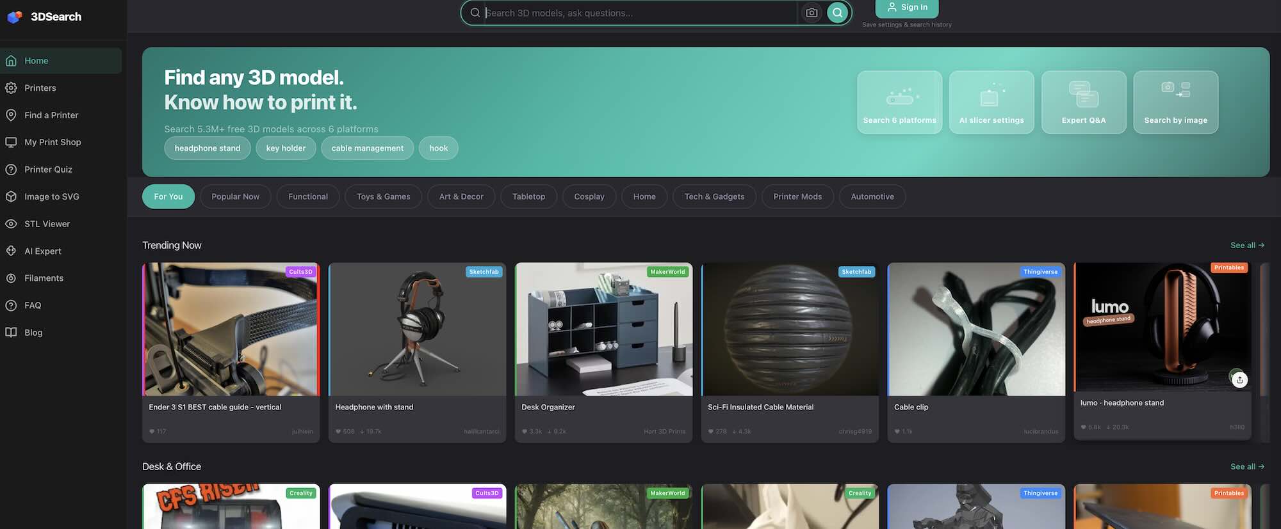The width and height of the screenshot is (1281, 529).
Task: Open Find a Printer location pin
Action: [11, 115]
